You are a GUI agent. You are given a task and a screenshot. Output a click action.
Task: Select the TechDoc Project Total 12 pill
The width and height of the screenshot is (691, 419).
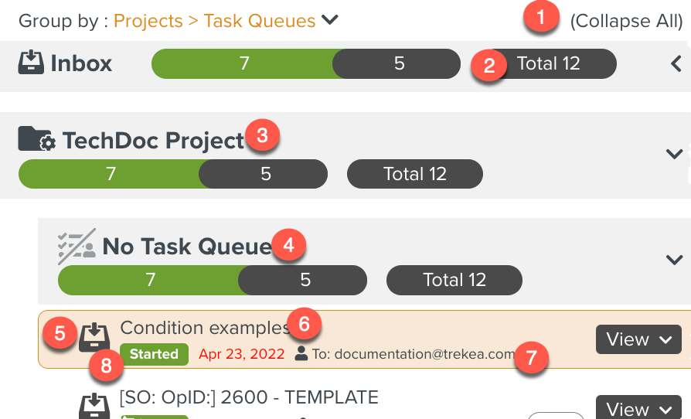click(415, 174)
